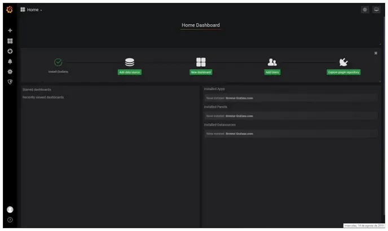Open Browse Grafana.com link under Installed Apps
This screenshot has height=231, width=388.
pyautogui.click(x=239, y=98)
